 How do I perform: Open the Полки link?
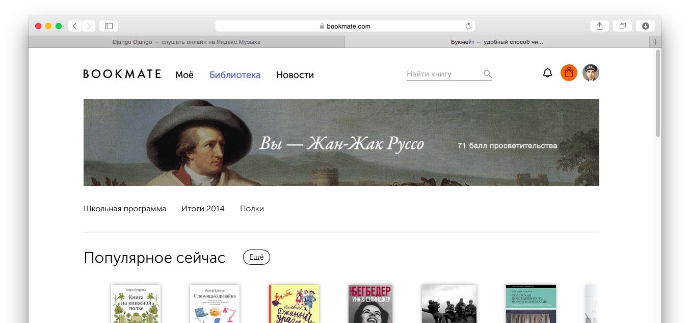(252, 209)
